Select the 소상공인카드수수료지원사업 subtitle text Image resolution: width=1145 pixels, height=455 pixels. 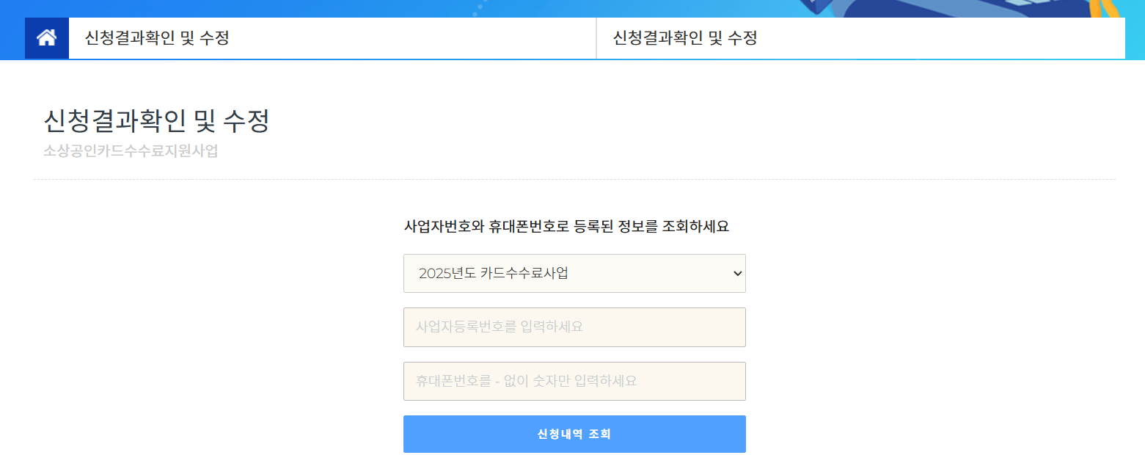coord(131,152)
